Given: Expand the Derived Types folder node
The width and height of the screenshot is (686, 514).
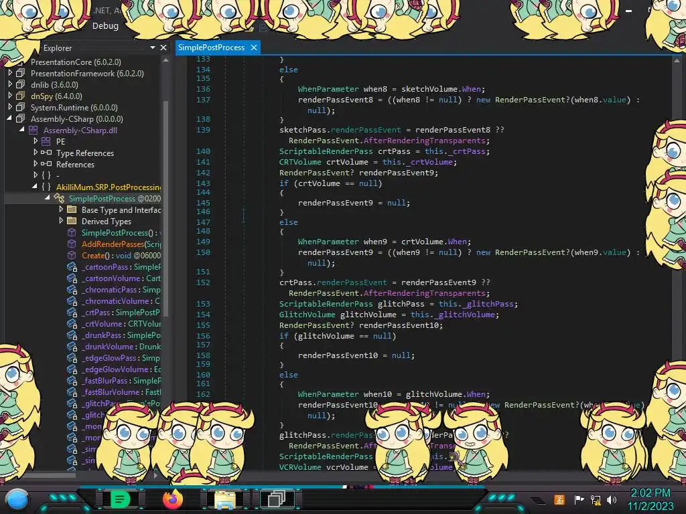Looking at the screenshot, I should tap(61, 221).
